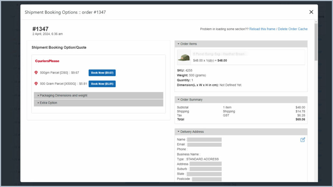Image resolution: width=333 pixels, height=187 pixels.
Task: Expand the Extra Option section
Action: pos(98,103)
